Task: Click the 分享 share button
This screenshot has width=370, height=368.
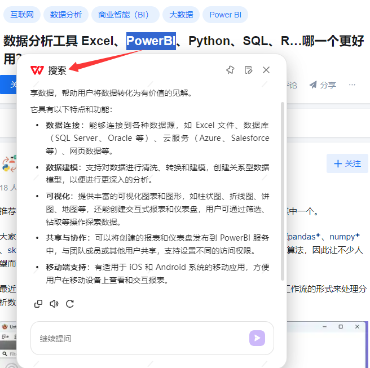Action: coord(323,85)
